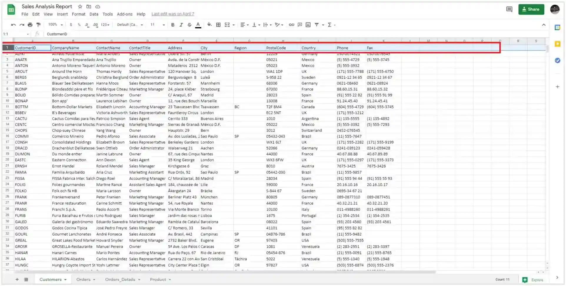Open the 'Last edit was on April 7' link
The image size is (566, 286).
tap(173, 14)
